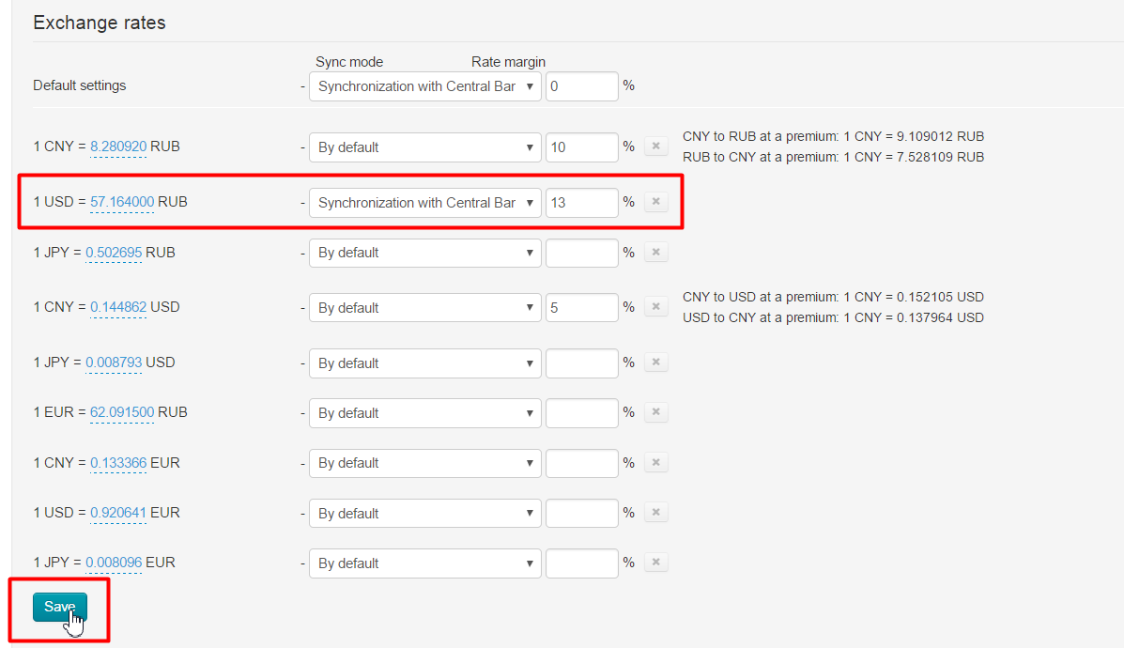
Task: Focus the empty USD to EUR margin field
Action: tap(582, 514)
